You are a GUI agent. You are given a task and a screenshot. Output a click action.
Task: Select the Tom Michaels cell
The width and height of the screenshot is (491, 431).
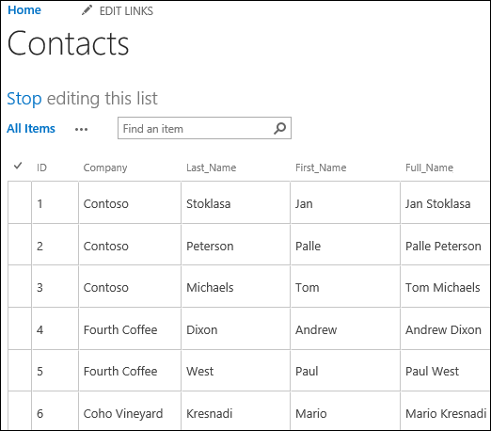445,287
